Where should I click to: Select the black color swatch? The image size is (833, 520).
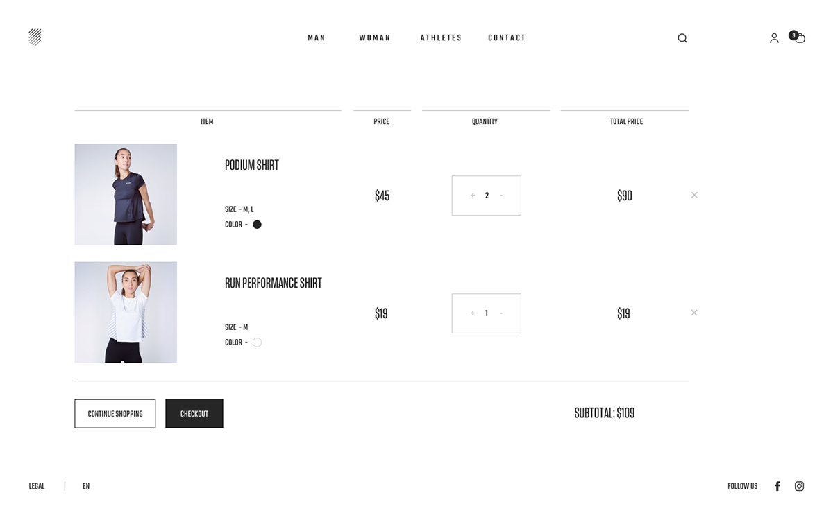tap(257, 225)
